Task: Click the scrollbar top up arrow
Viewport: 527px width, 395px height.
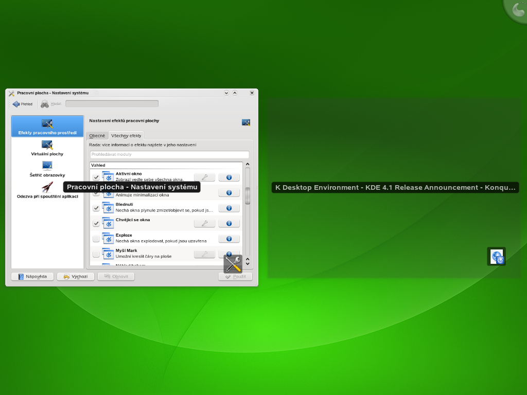Action: click(248, 164)
